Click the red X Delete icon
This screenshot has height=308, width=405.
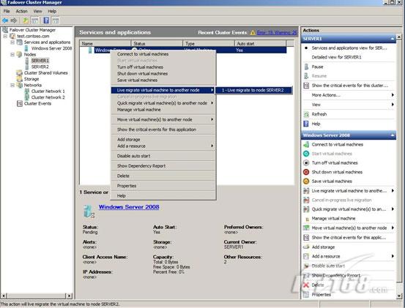[306, 285]
